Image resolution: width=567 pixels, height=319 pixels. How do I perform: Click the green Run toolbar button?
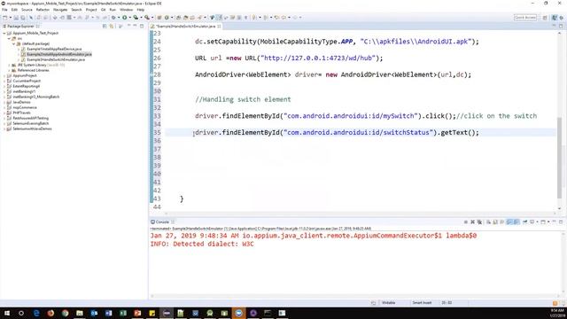pos(124,18)
